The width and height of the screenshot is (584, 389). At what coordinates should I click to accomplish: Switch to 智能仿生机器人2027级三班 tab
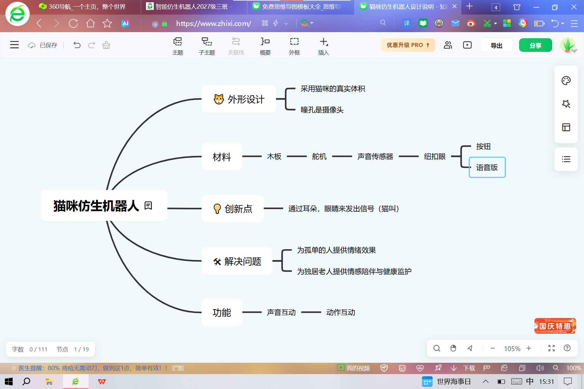pos(192,7)
